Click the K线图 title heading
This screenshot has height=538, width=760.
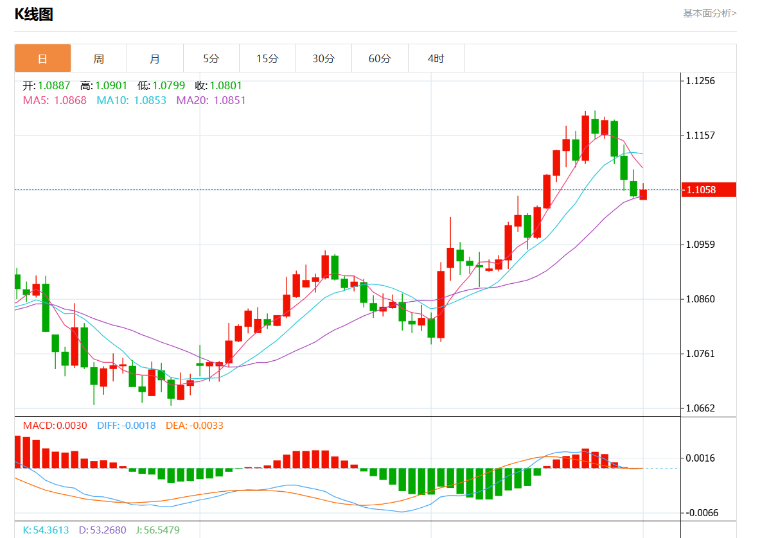pos(33,15)
